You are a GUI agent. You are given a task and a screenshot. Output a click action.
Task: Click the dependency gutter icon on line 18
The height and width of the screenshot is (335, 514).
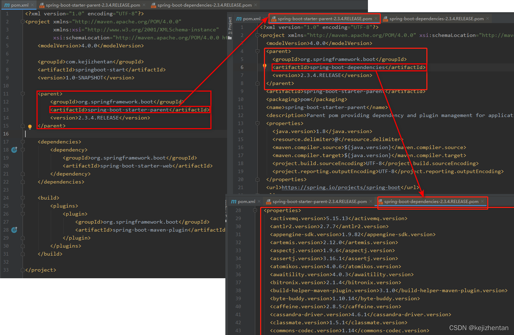click(x=14, y=150)
